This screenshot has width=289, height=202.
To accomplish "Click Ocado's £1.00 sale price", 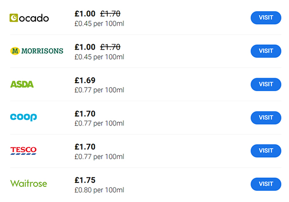I will (x=85, y=14).
